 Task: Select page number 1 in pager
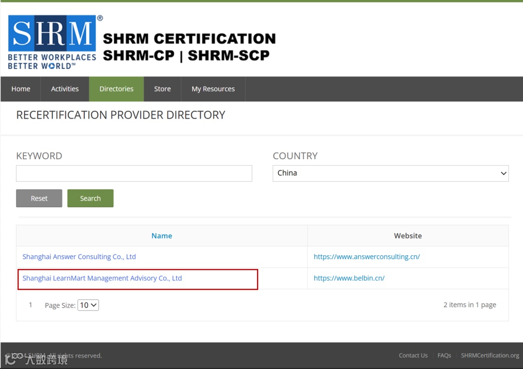[x=31, y=305]
